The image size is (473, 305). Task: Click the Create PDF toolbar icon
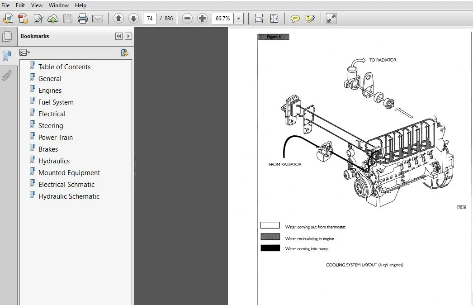(x=23, y=19)
